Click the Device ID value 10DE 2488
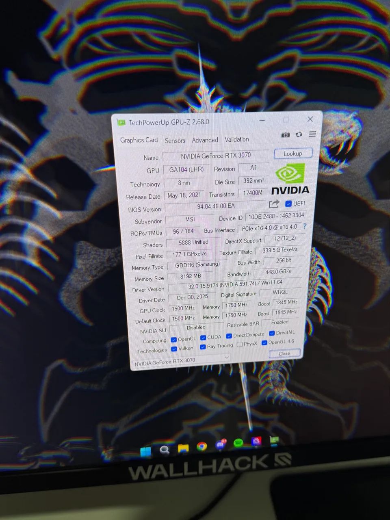This screenshot has width=390, height=520. pos(276,216)
